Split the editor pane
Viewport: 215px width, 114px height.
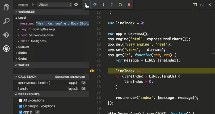coord(195,5)
